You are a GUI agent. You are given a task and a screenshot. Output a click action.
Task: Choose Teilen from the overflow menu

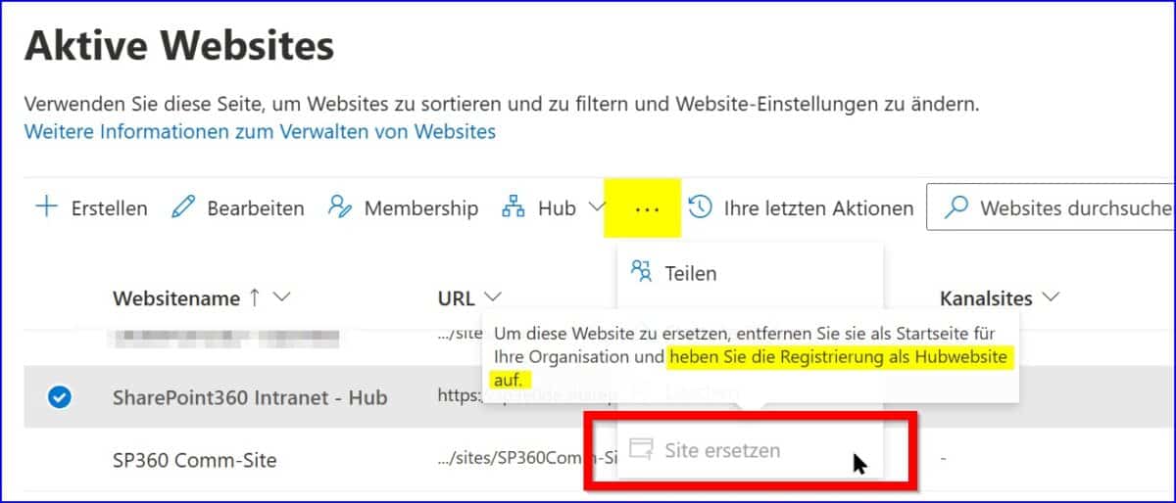(690, 273)
